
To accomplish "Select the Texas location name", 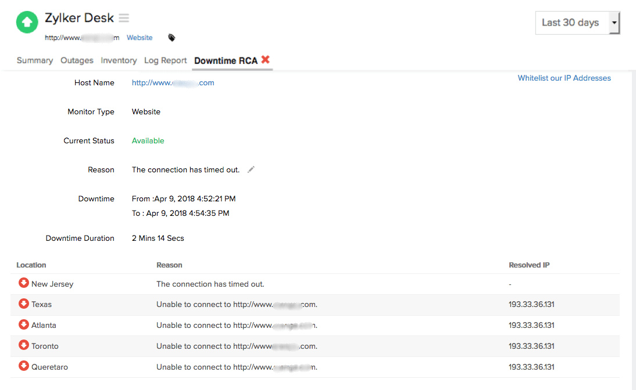I will click(x=41, y=305).
